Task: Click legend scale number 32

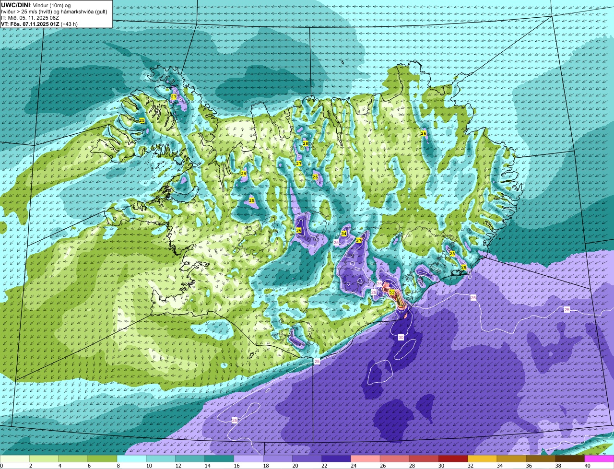Action: click(471, 466)
